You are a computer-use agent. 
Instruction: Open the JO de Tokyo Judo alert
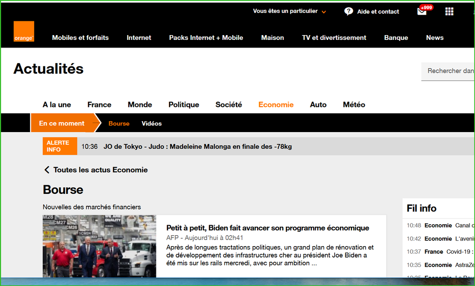[197, 146]
